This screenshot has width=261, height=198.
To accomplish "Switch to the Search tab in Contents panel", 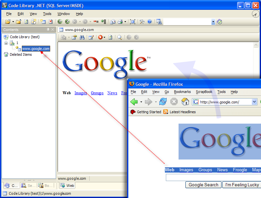I will 28,186.
